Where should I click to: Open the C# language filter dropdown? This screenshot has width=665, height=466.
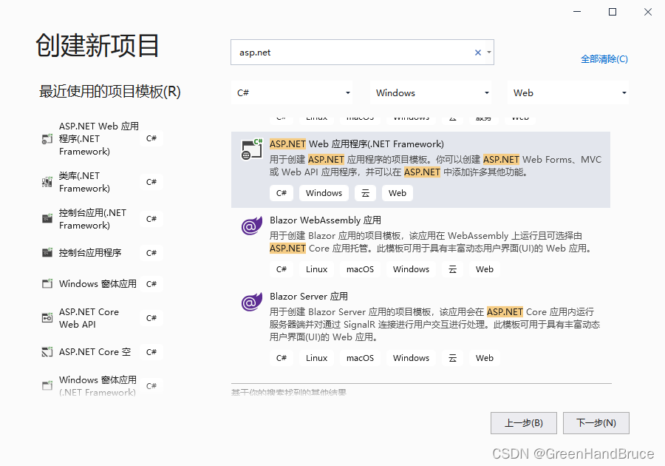click(x=293, y=92)
